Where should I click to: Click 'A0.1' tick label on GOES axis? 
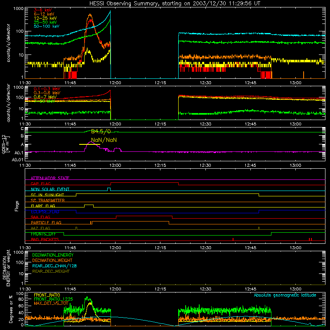[x=19, y=153]
